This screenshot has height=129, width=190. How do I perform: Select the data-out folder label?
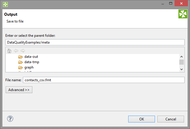tap(31, 57)
